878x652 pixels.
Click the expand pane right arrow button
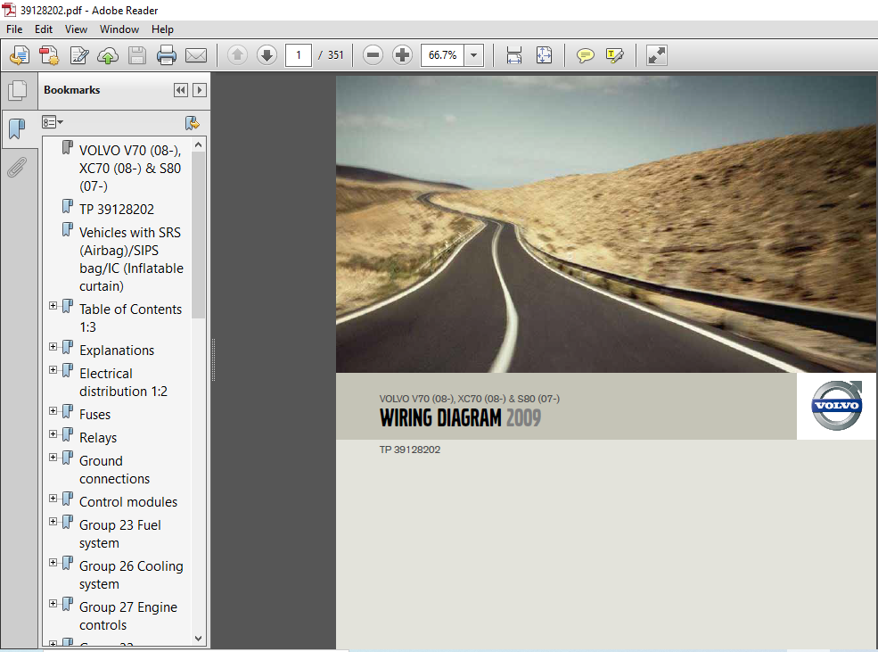coord(200,90)
